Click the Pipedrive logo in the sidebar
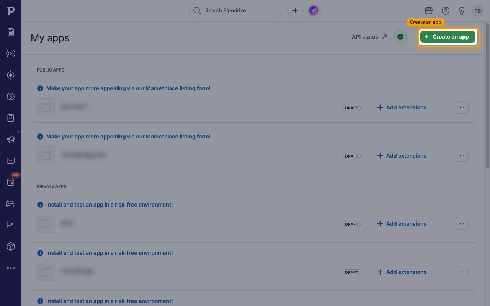The width and height of the screenshot is (490, 306). pyautogui.click(x=11, y=10)
